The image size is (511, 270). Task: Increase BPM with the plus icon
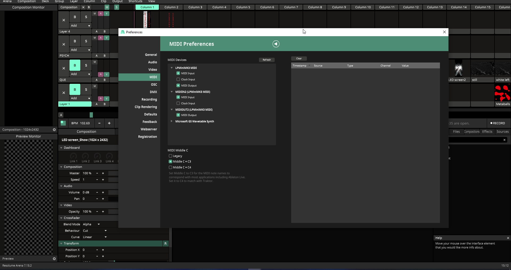pyautogui.click(x=109, y=123)
